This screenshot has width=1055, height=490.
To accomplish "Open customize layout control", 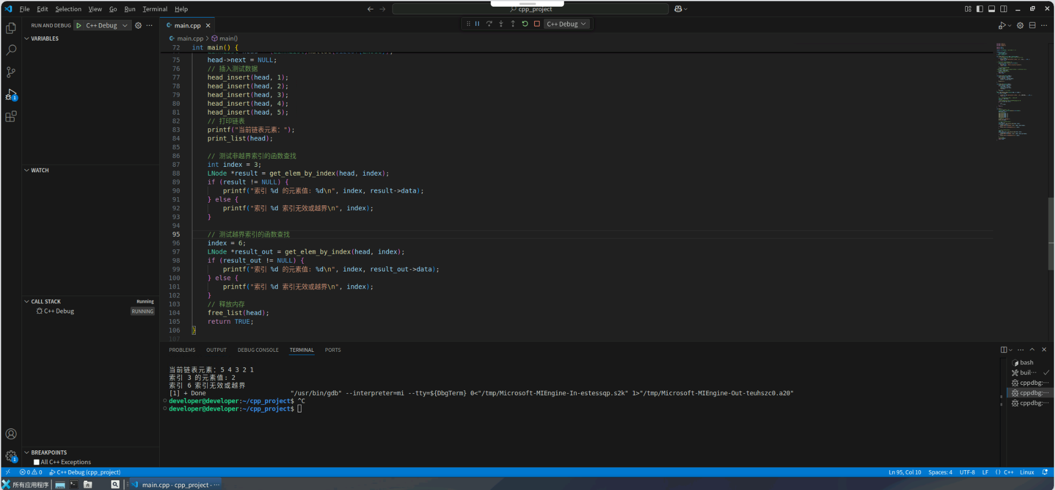I will 968,9.
